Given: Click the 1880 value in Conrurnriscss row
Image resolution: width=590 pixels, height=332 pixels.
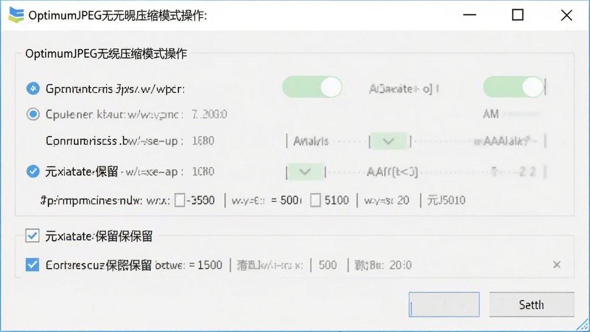Looking at the screenshot, I should [x=203, y=141].
